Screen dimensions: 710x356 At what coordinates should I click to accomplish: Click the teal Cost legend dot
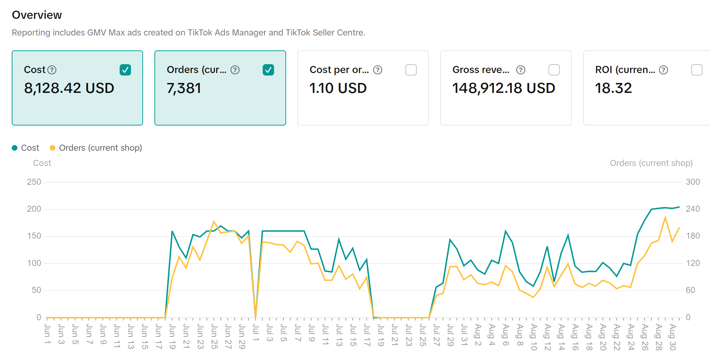click(15, 148)
